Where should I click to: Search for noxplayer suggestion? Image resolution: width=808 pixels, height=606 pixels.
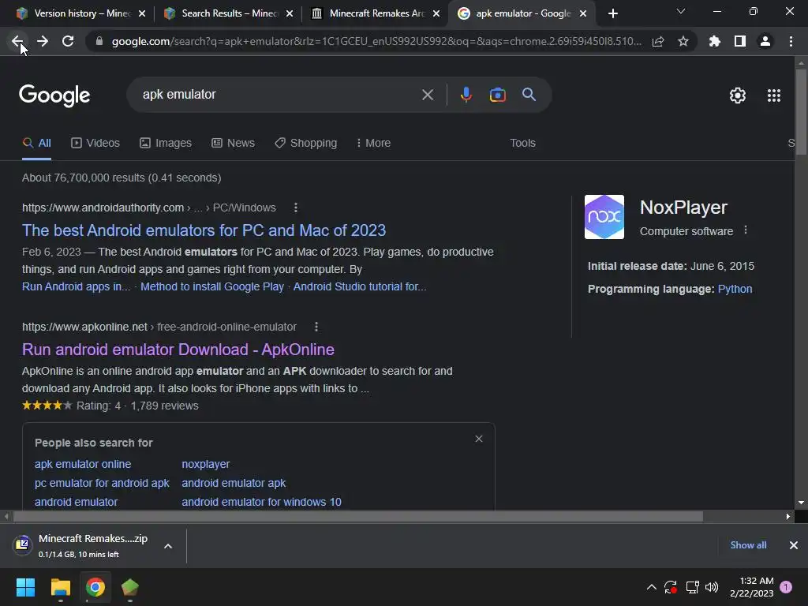click(x=206, y=464)
